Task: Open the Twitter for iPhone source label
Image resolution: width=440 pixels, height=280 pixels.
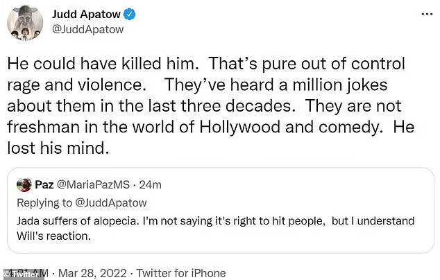Action: [180, 274]
